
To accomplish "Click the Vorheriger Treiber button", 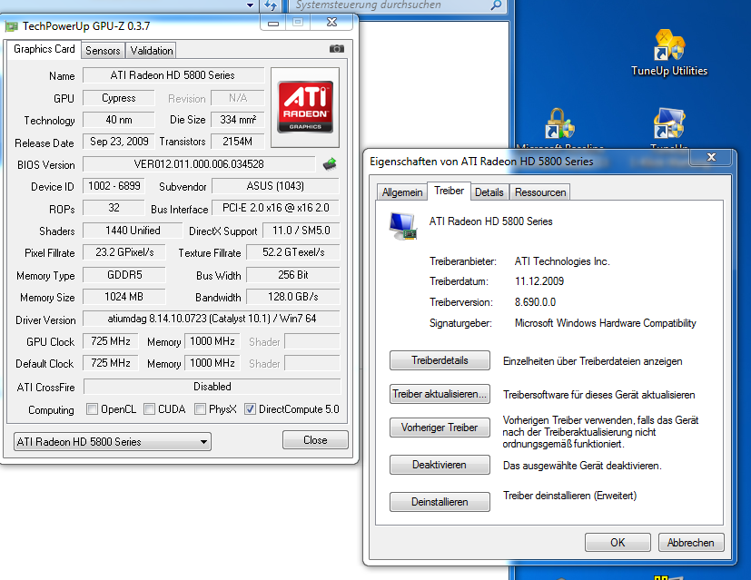I will (440, 428).
